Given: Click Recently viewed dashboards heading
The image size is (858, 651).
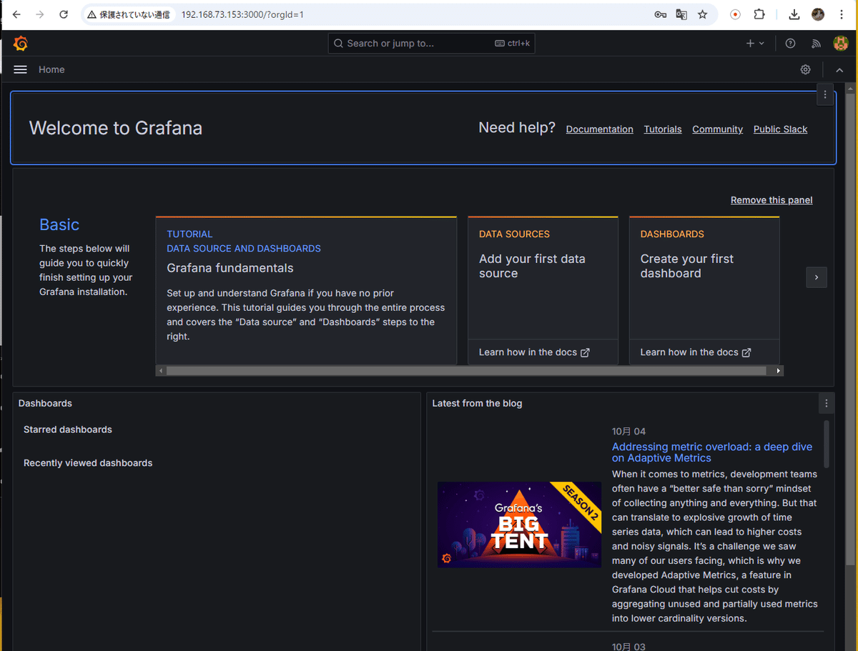Looking at the screenshot, I should (x=88, y=463).
